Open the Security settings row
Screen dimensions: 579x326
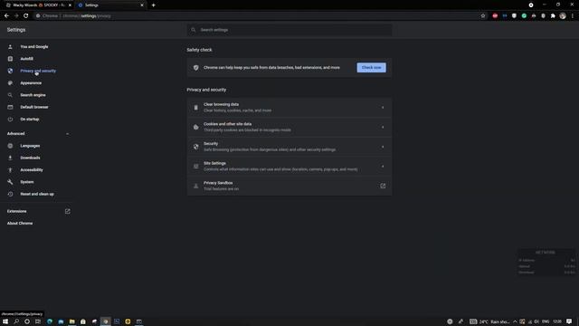point(289,147)
